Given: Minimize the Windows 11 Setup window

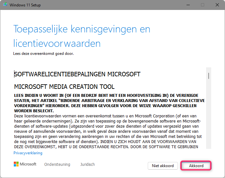Looking at the screenshot, I should coord(188,5).
